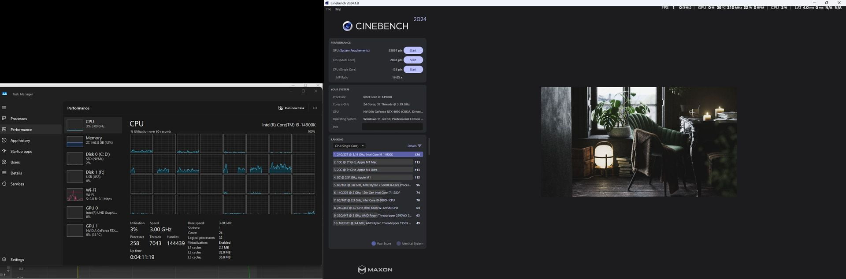The height and width of the screenshot is (279, 846).
Task: Select the AMD Ryzen 7 5800X ranking row
Action: click(x=378, y=185)
